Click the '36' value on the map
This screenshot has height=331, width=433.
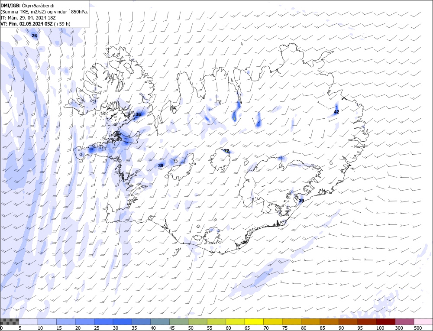coord(138,114)
